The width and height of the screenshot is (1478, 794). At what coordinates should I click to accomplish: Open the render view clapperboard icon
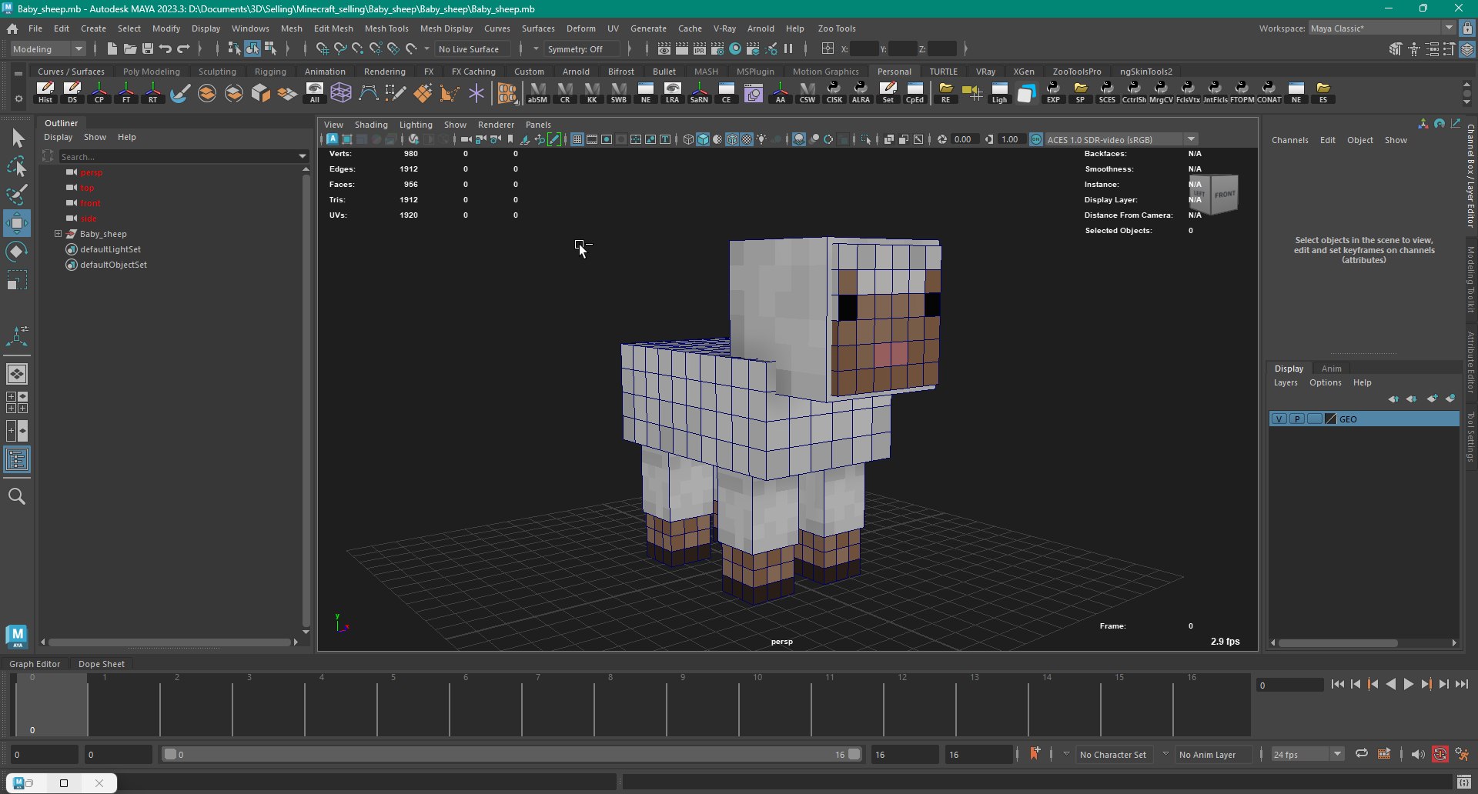[664, 49]
